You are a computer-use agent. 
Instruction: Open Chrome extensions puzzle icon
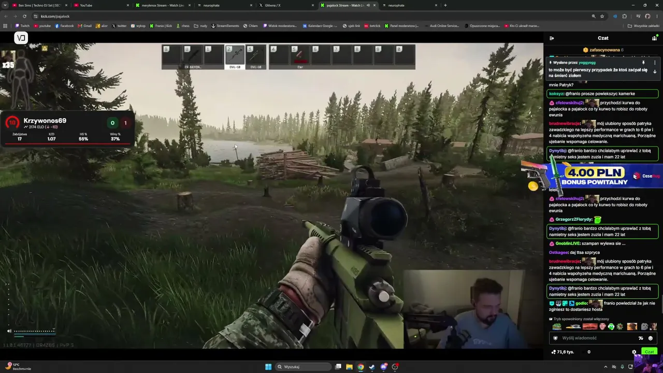click(x=624, y=16)
